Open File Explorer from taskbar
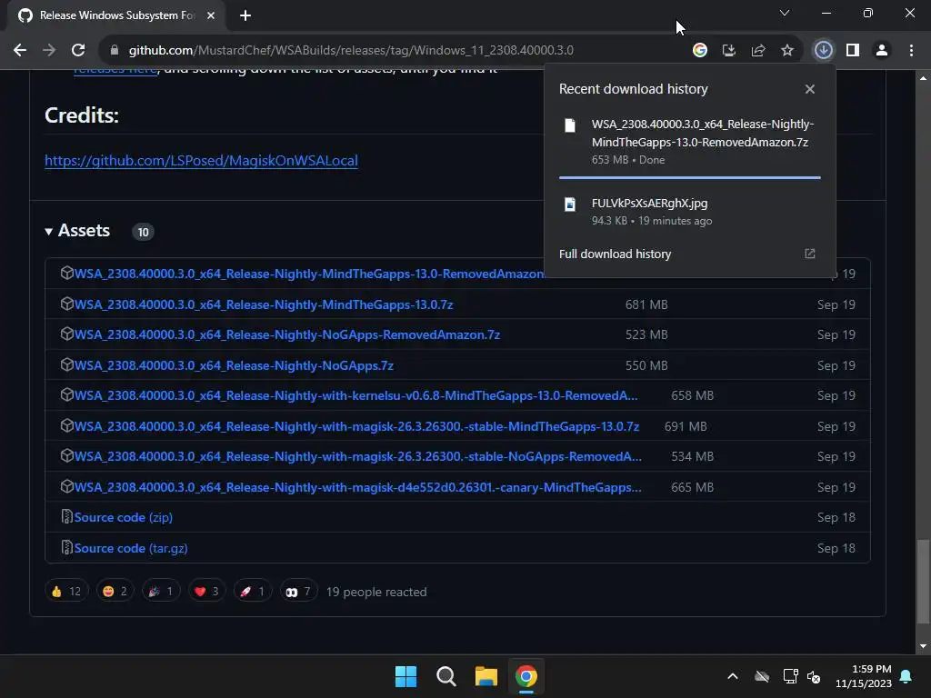The image size is (931, 698). 486,676
